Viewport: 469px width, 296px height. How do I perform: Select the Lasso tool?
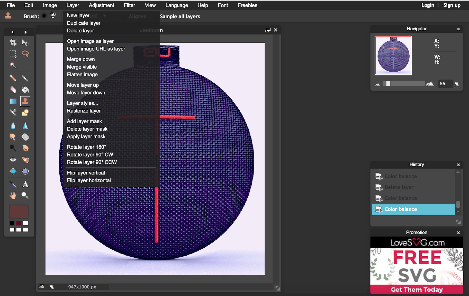(25, 54)
